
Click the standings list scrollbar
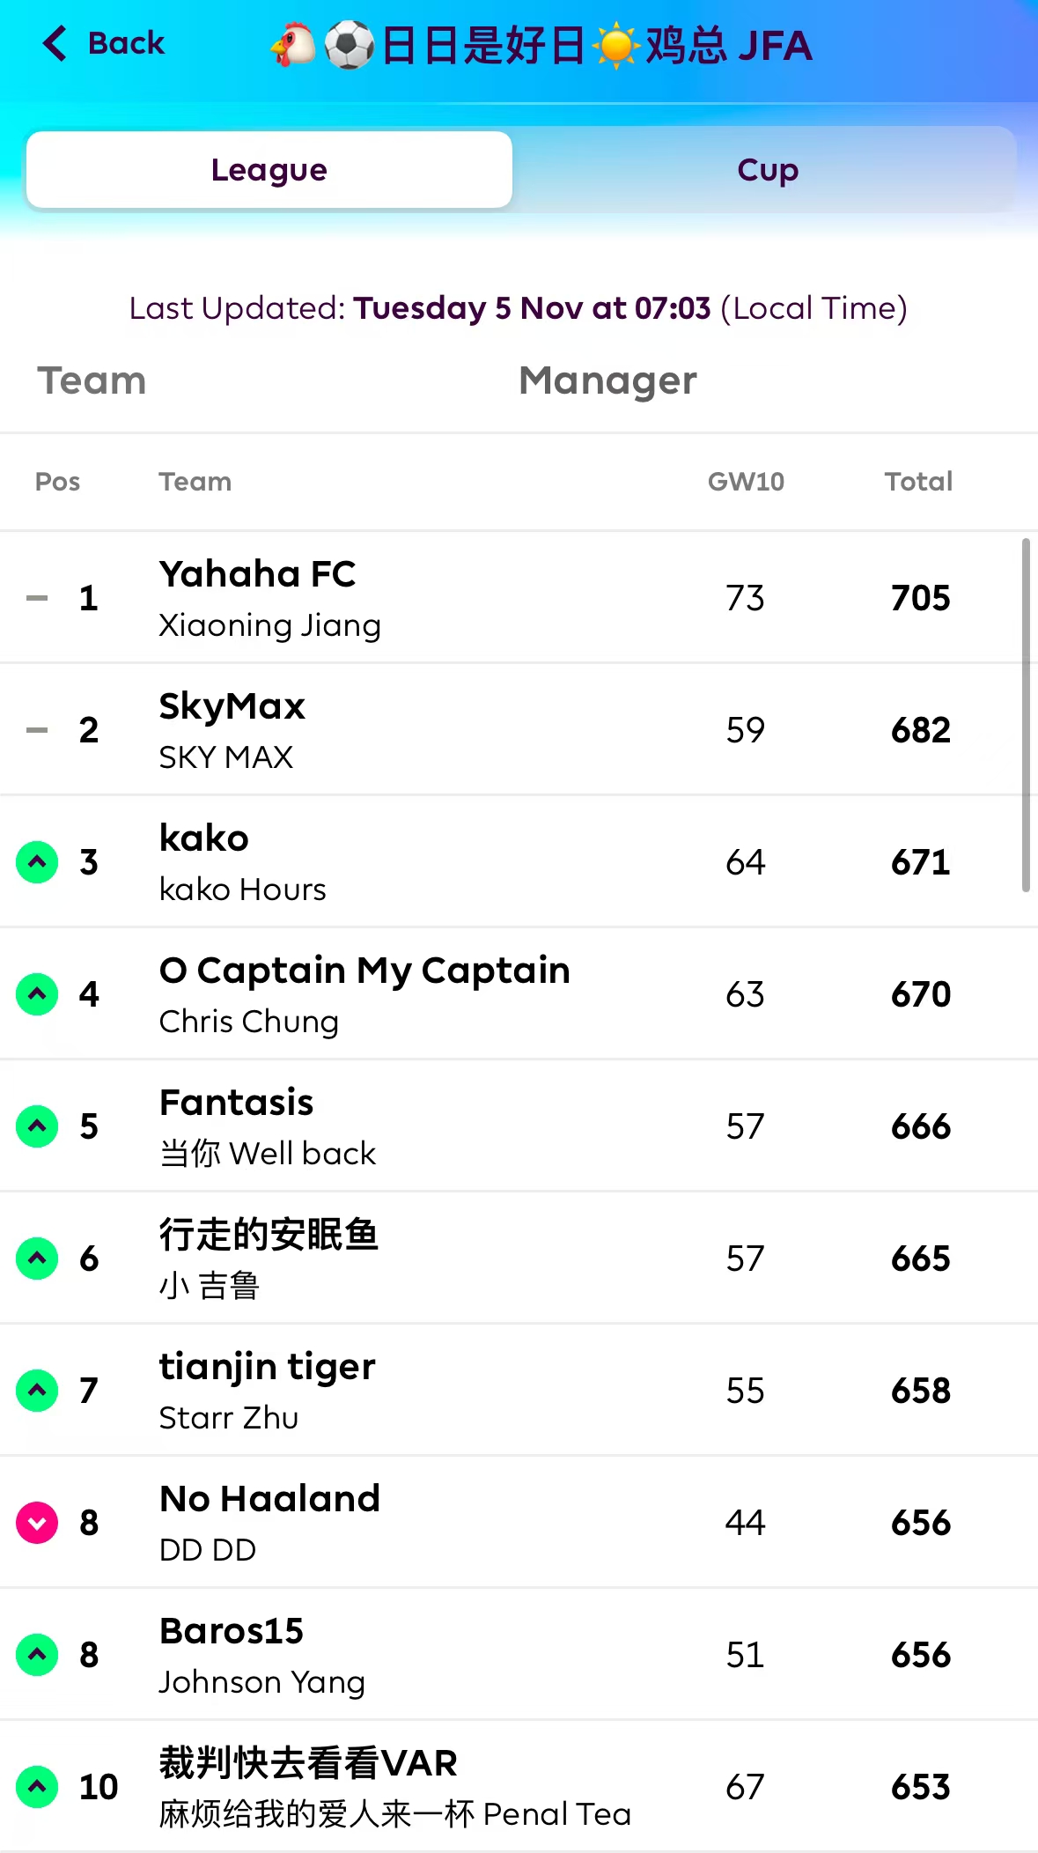(x=1026, y=715)
